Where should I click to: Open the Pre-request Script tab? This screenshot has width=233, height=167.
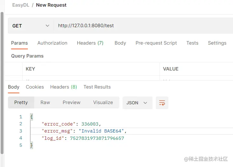156,43
